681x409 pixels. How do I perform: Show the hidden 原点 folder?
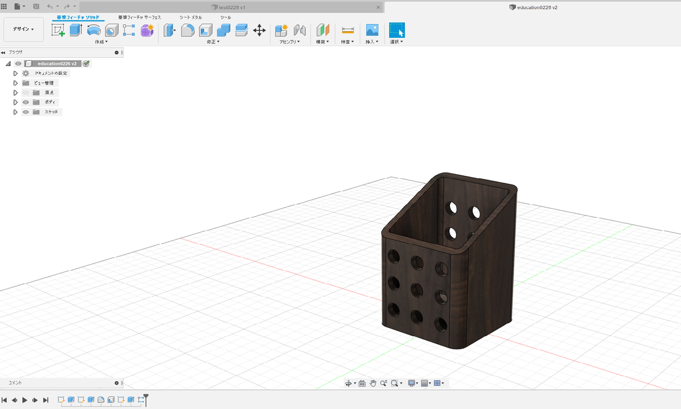point(26,92)
